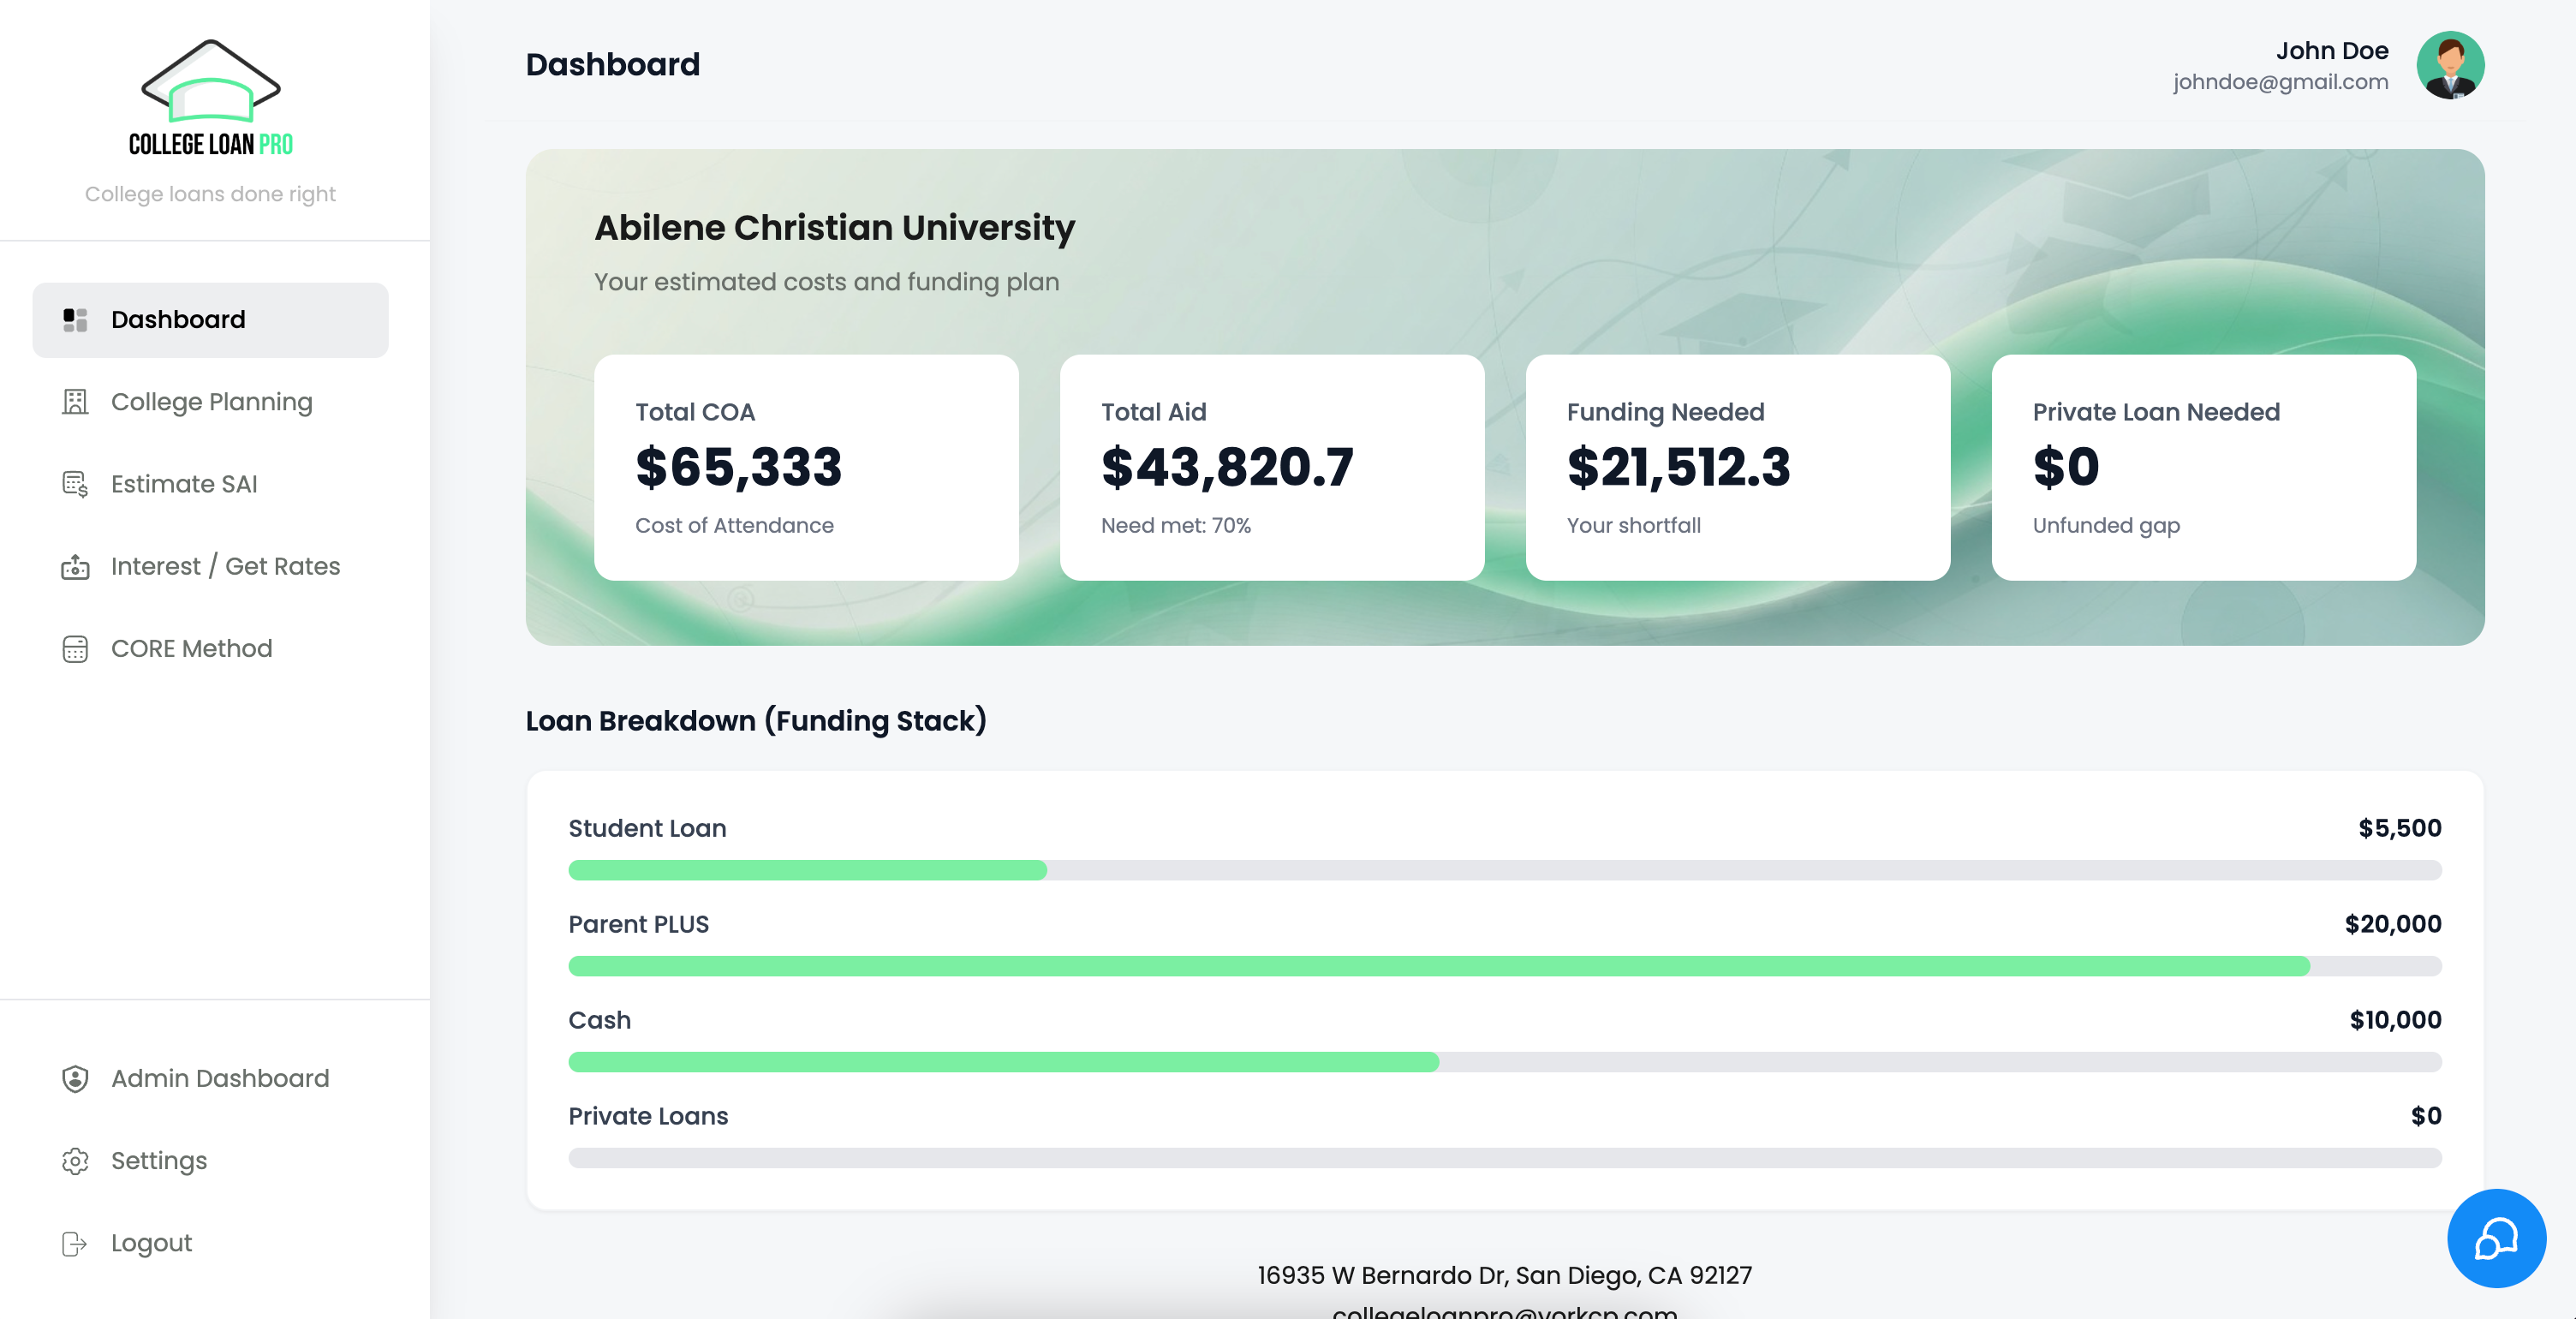Click the Dashboard page title

613,65
